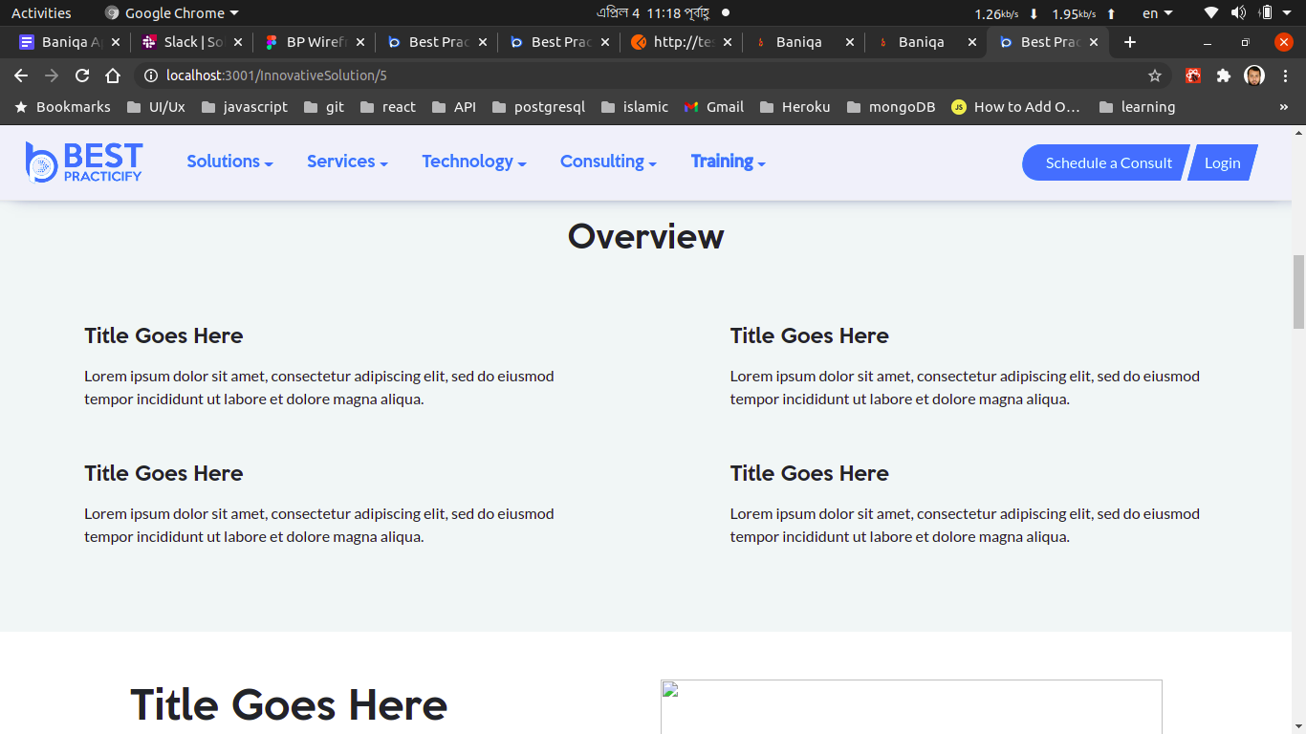1306x734 pixels.
Task: Open the Consulting dropdown menu
Action: click(608, 162)
